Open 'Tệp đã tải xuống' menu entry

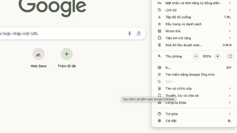194,17
